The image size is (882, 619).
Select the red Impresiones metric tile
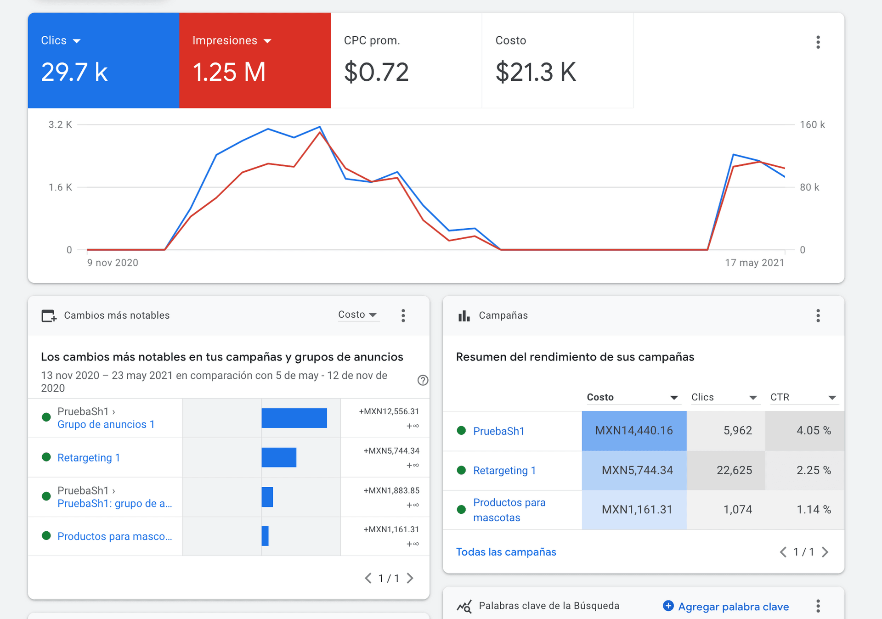coord(255,61)
